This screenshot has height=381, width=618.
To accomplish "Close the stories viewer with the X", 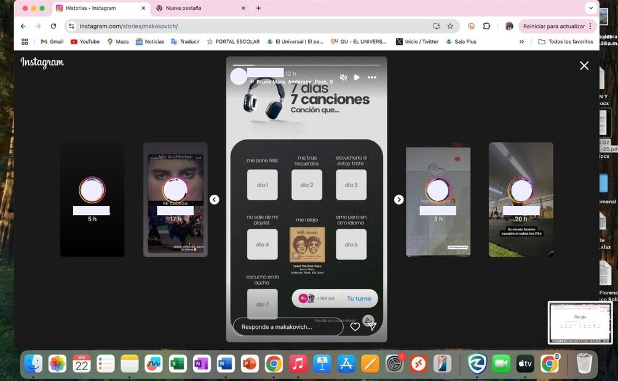I will [x=584, y=66].
